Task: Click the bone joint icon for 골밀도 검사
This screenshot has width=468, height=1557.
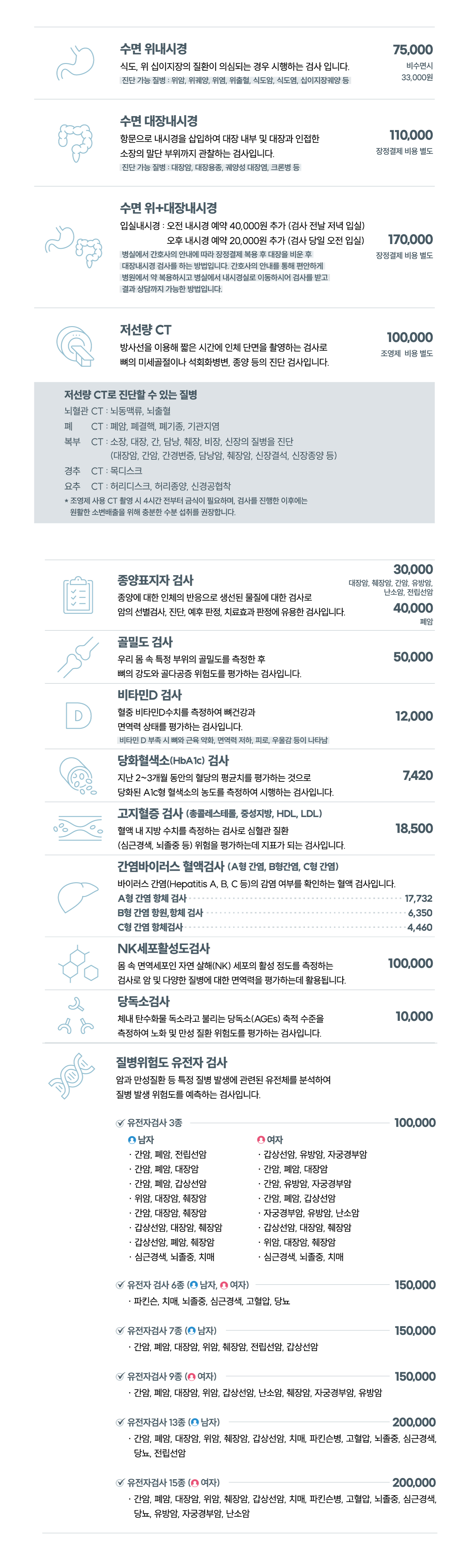Action: point(78,656)
